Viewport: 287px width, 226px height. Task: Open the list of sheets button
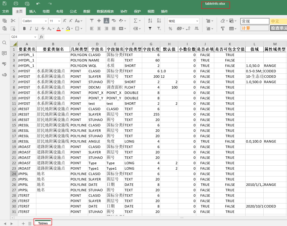point(30,223)
